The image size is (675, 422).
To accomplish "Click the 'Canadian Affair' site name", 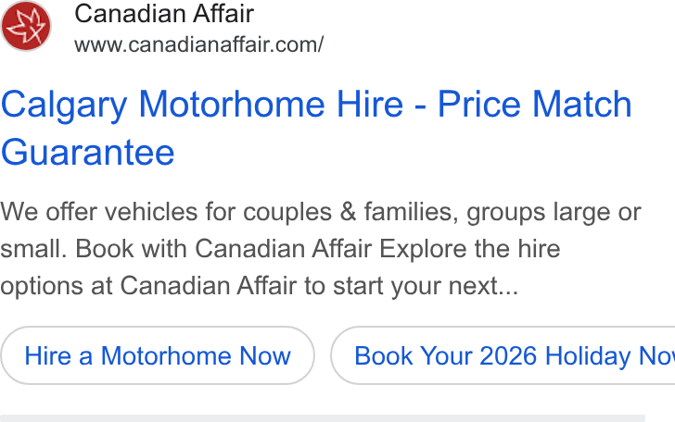I will (x=164, y=13).
